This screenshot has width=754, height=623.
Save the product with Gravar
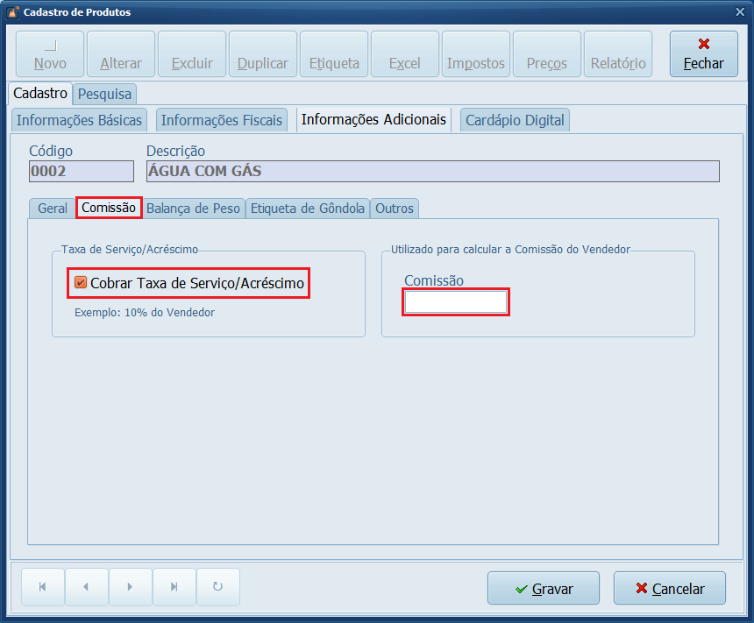point(543,589)
